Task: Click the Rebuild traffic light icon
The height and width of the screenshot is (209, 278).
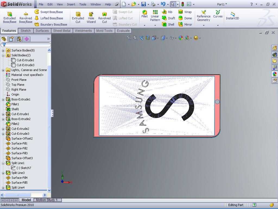Action: [183, 4]
